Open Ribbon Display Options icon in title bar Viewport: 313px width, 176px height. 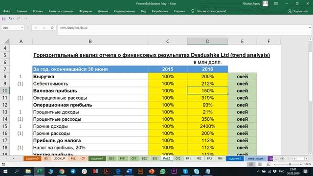pyautogui.click(x=276, y=3)
